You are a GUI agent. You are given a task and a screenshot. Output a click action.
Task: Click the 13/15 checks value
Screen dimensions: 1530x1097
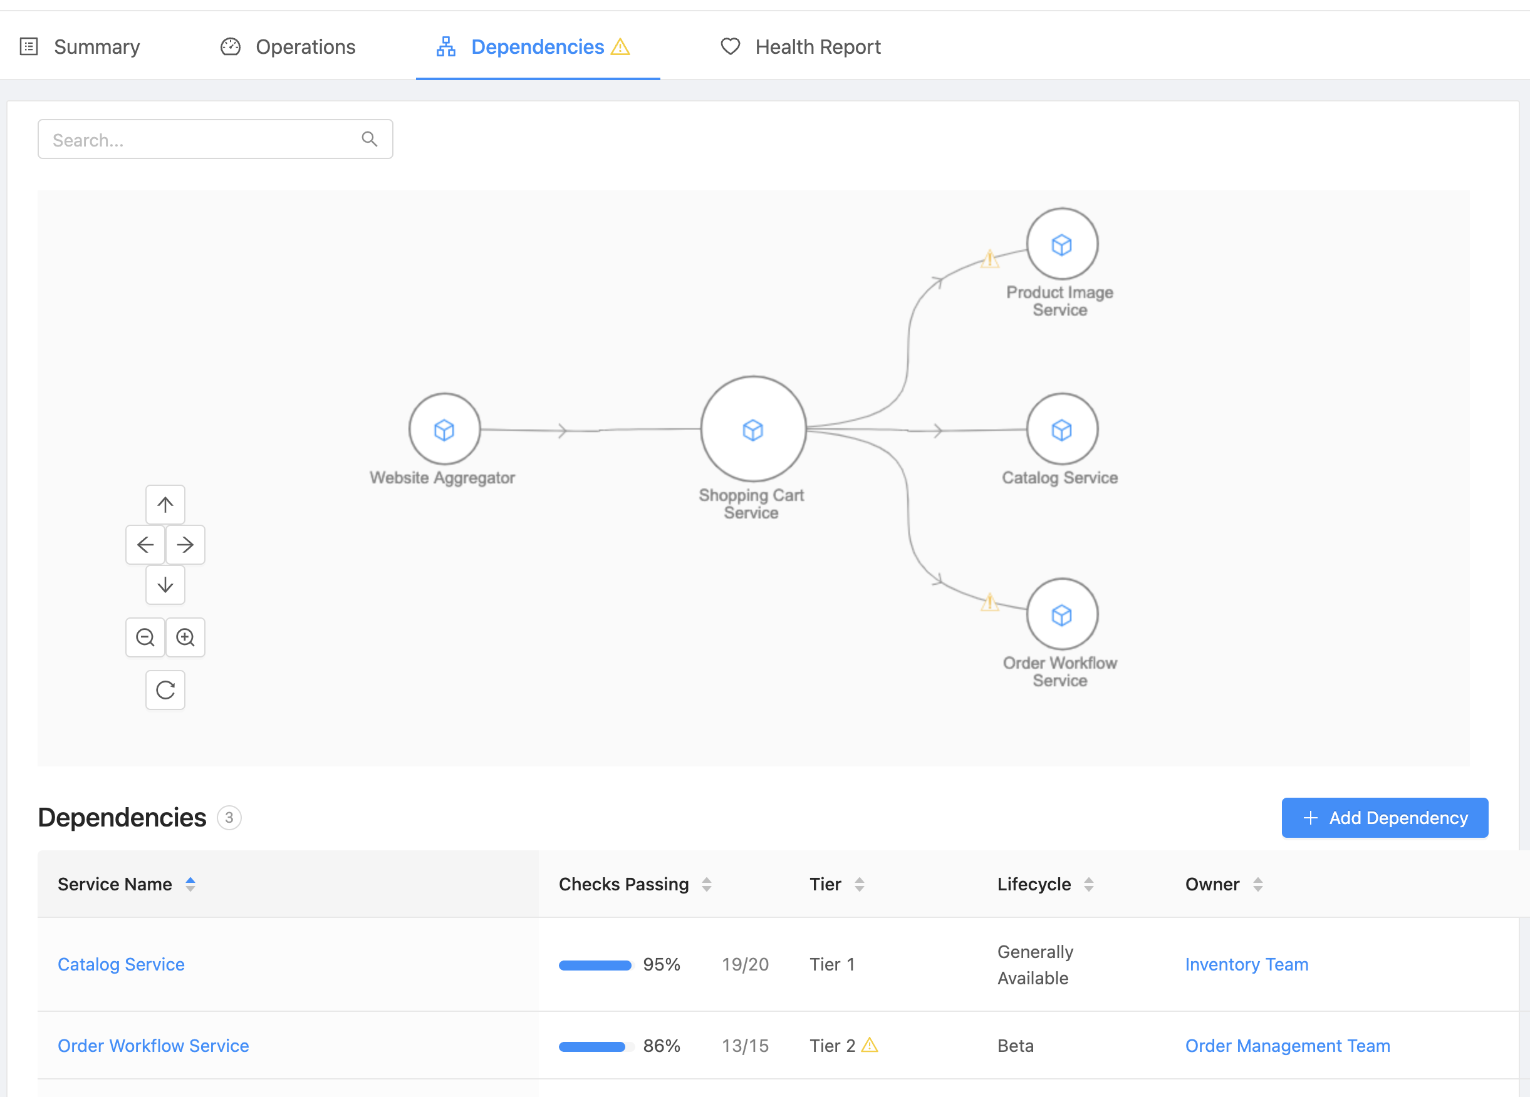[745, 1045]
